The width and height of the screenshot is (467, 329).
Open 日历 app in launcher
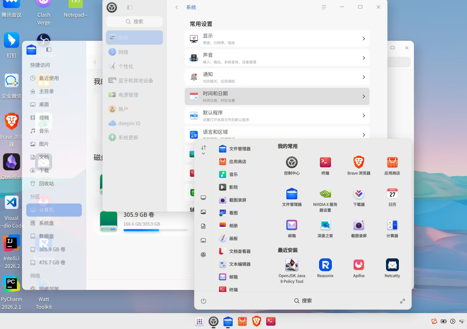point(392,197)
